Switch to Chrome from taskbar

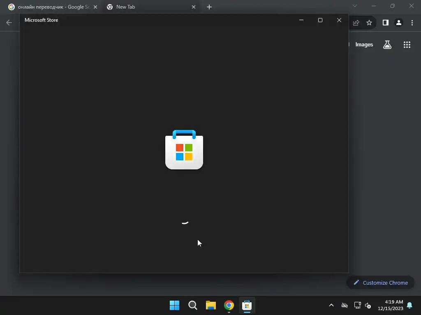(229, 305)
